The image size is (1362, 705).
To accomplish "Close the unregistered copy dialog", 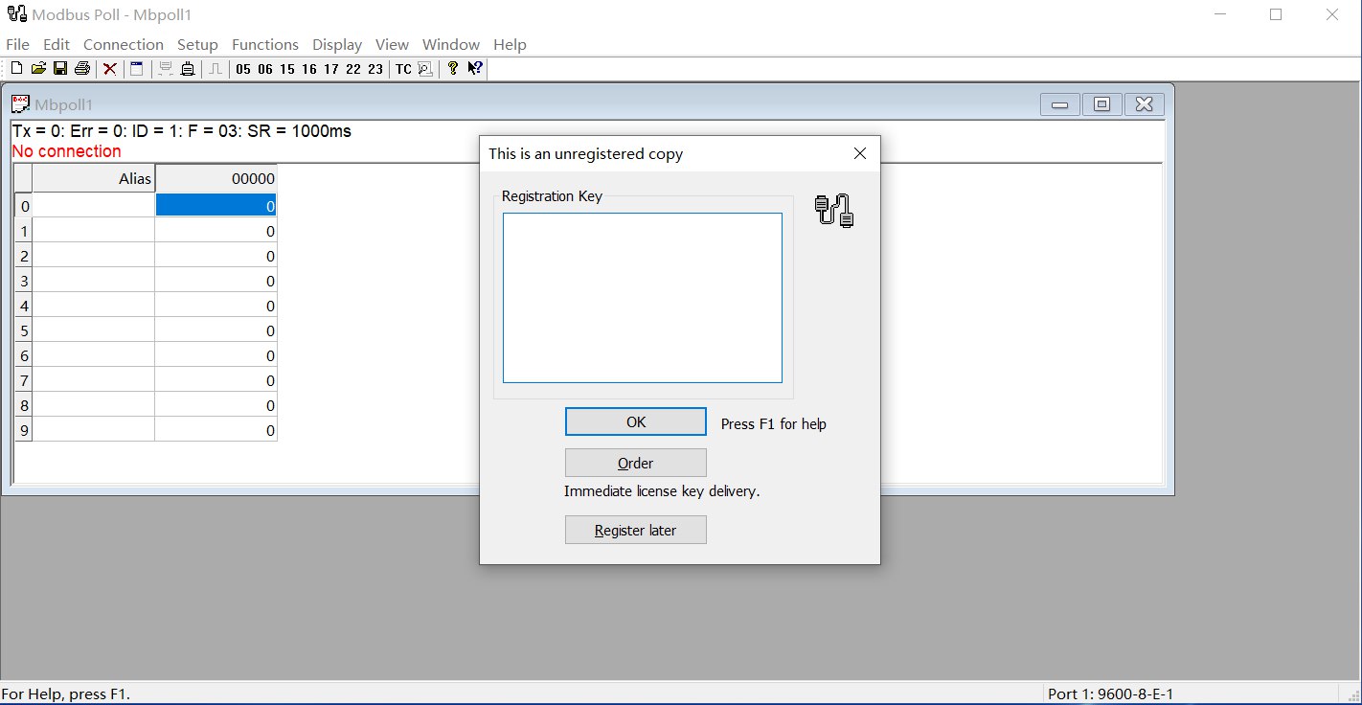I will pyautogui.click(x=859, y=153).
